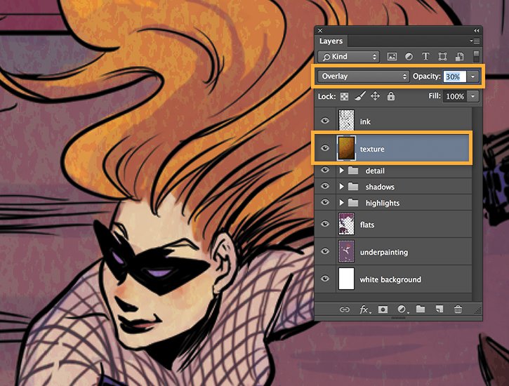Filter layers by type (T) icon
509x386 pixels.
pyautogui.click(x=425, y=57)
